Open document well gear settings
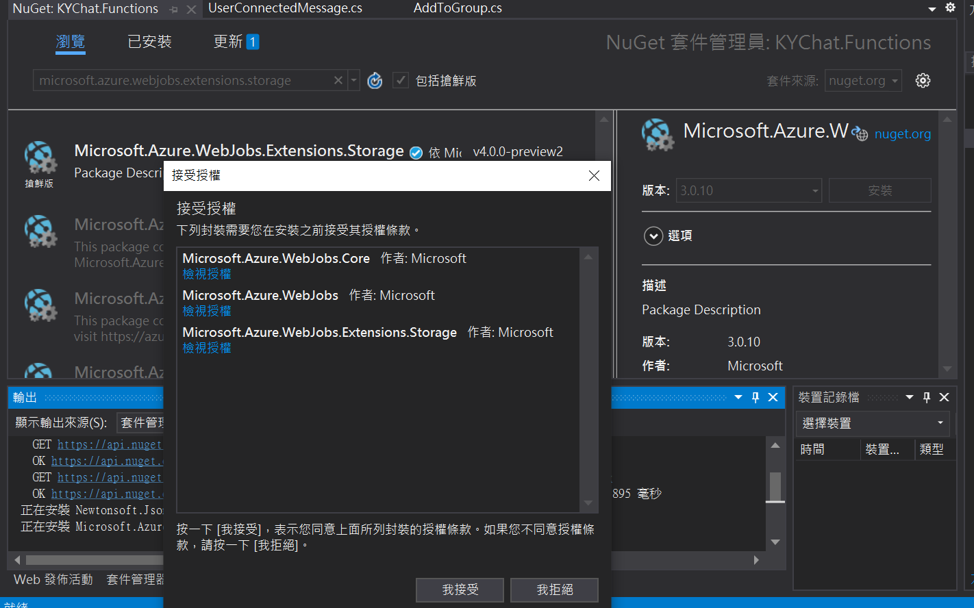Screen dimensions: 974x608 point(950,8)
